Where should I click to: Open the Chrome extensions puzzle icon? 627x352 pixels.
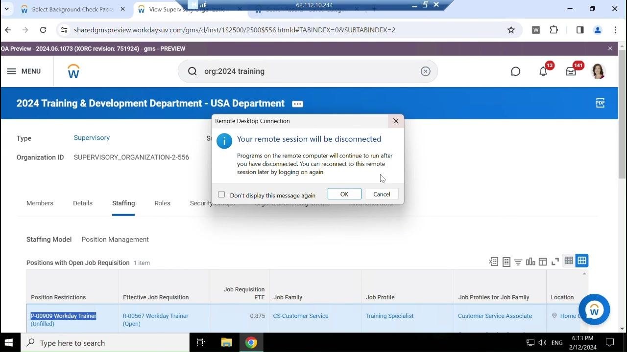[x=554, y=30]
